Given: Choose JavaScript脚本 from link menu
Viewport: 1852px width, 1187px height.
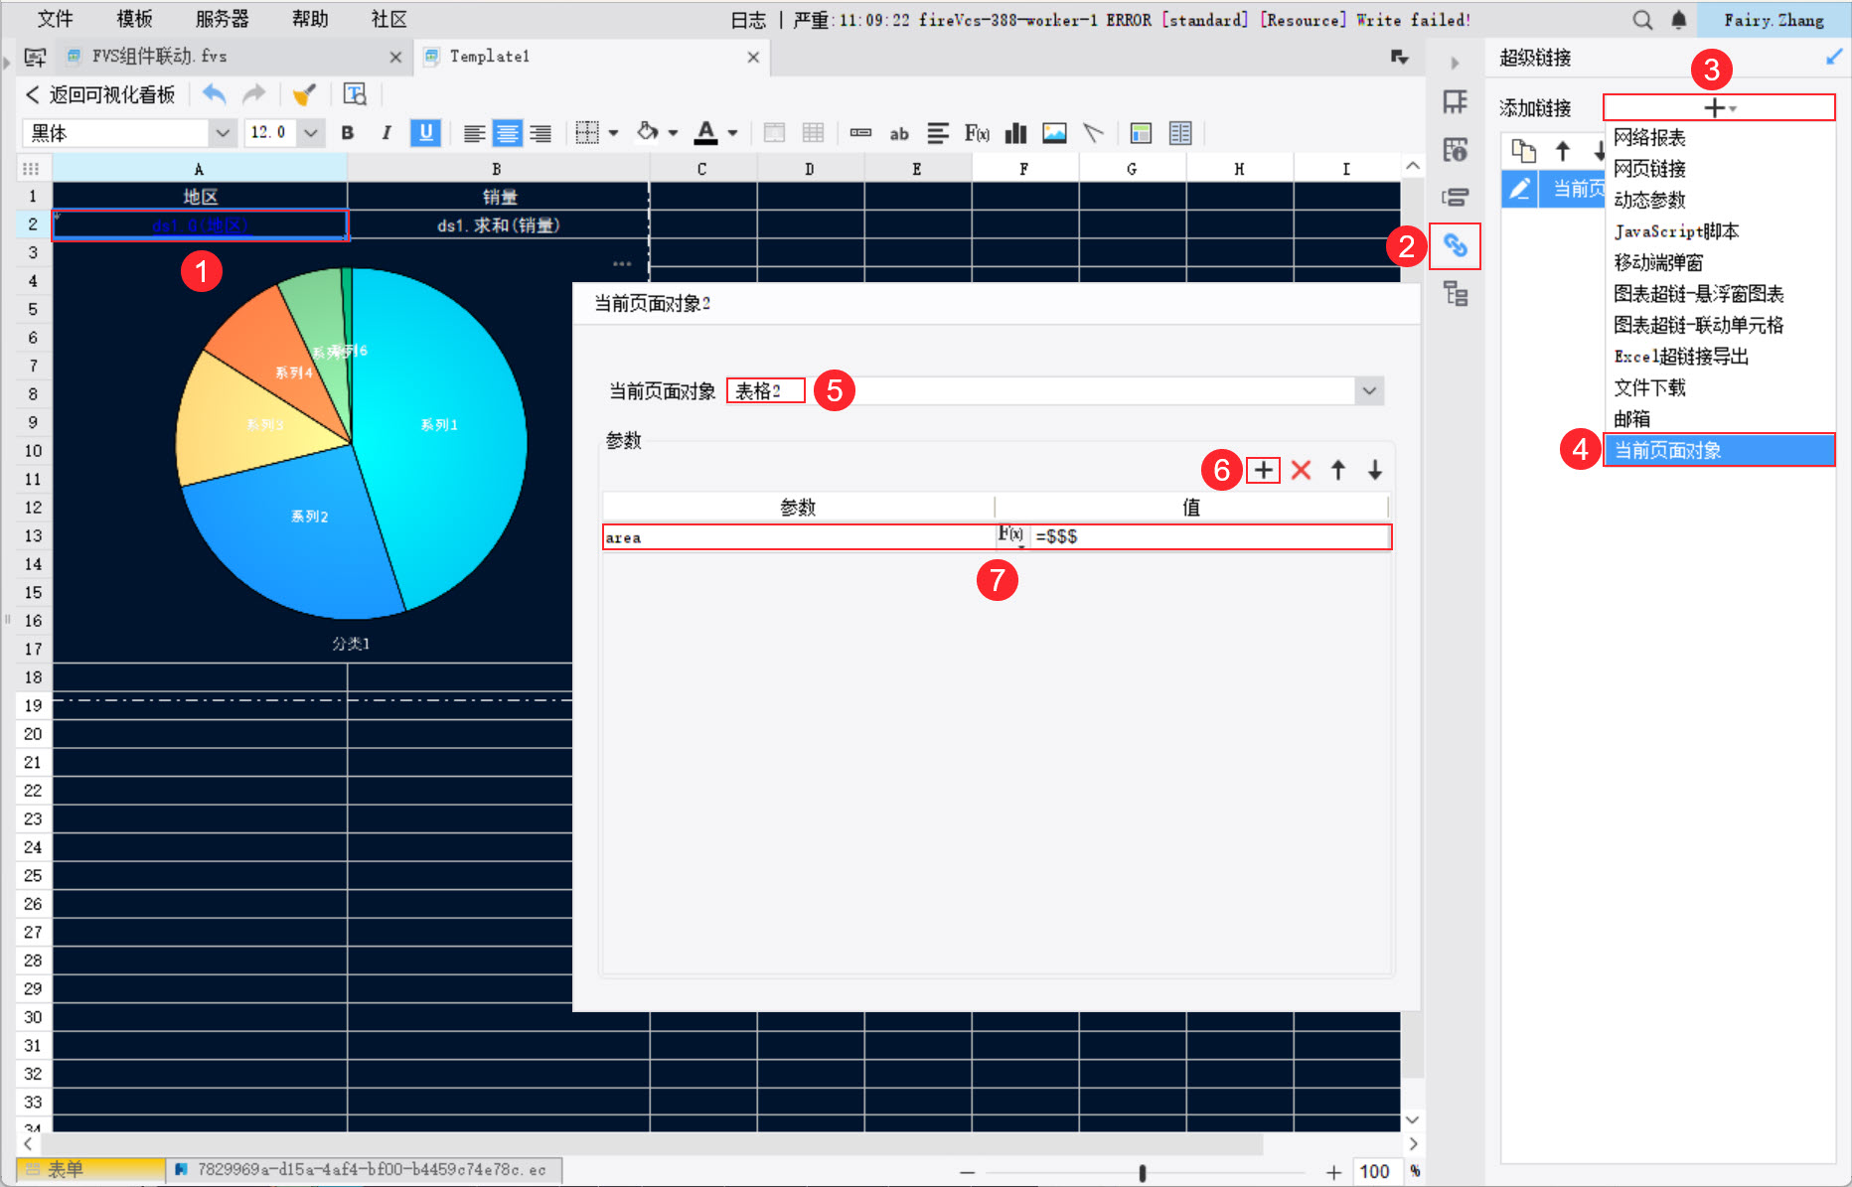Looking at the screenshot, I should (1676, 231).
